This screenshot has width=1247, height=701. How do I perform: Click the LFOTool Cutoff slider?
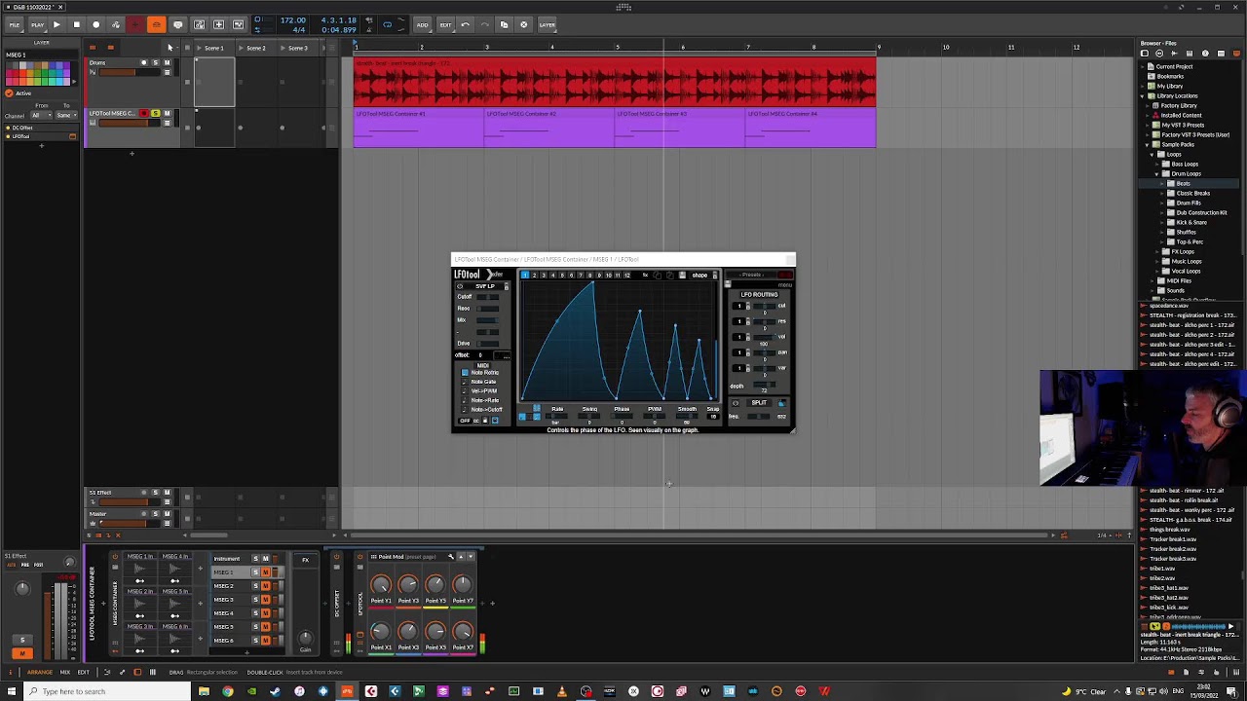(x=488, y=297)
